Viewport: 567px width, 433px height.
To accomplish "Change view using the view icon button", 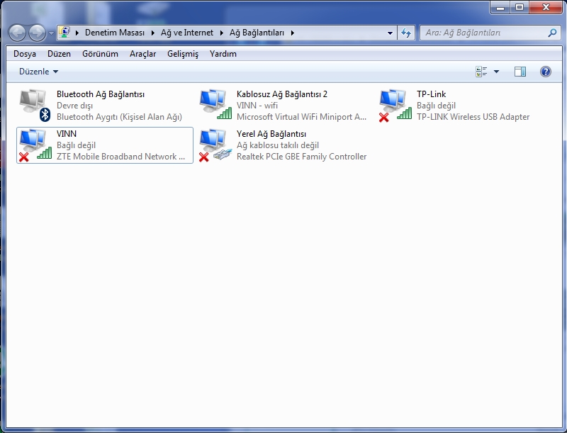I will pyautogui.click(x=482, y=72).
